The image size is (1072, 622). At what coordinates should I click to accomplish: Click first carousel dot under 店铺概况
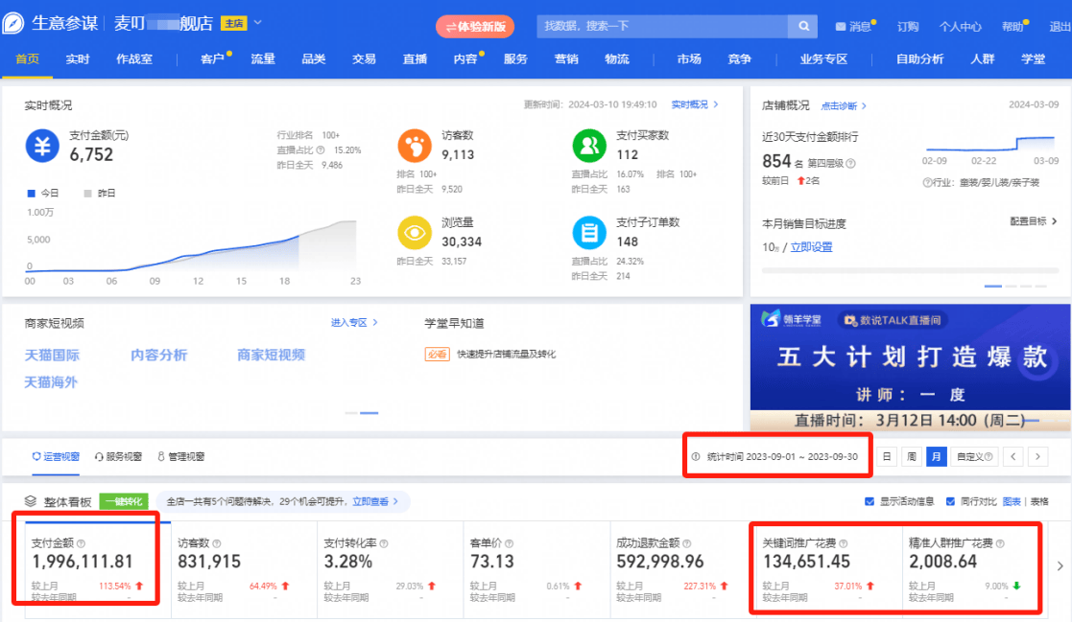coord(992,286)
